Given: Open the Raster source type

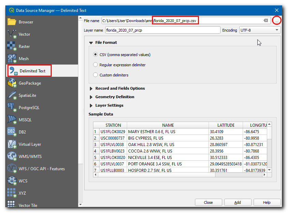Looking at the screenshot, I should (x=12, y=46).
